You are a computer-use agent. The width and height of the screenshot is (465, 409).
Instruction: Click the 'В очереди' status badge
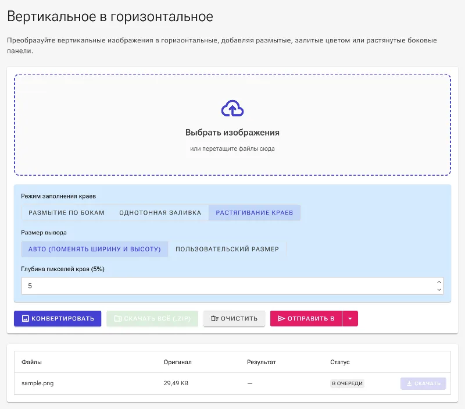347,383
